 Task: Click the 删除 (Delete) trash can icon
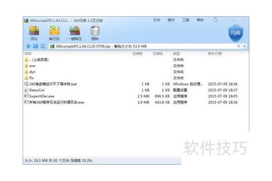coord(95,31)
